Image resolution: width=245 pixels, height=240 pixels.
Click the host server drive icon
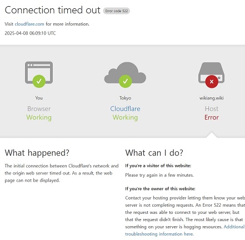click(212, 72)
